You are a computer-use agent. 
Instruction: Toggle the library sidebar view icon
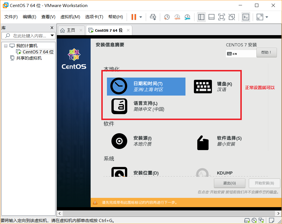click(x=201, y=17)
